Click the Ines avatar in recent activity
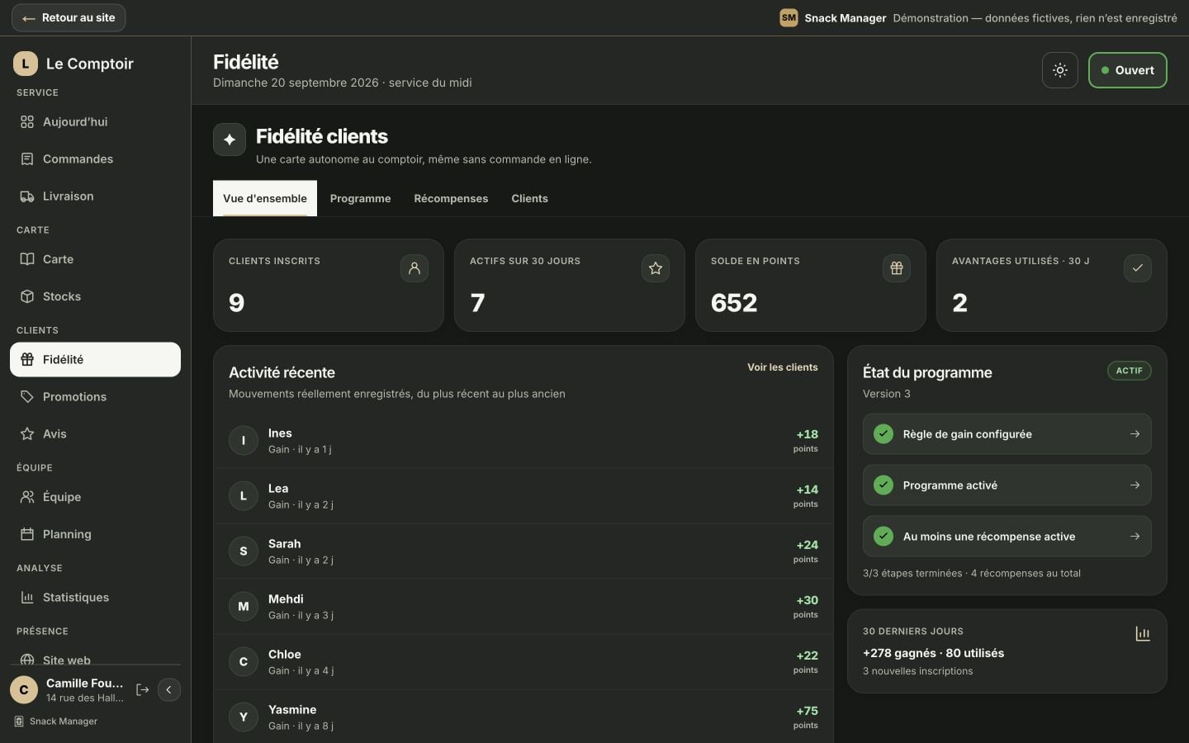 (x=244, y=441)
